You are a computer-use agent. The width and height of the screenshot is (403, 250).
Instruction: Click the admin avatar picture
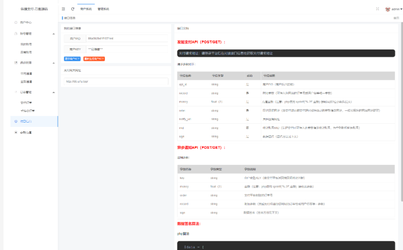387,9
